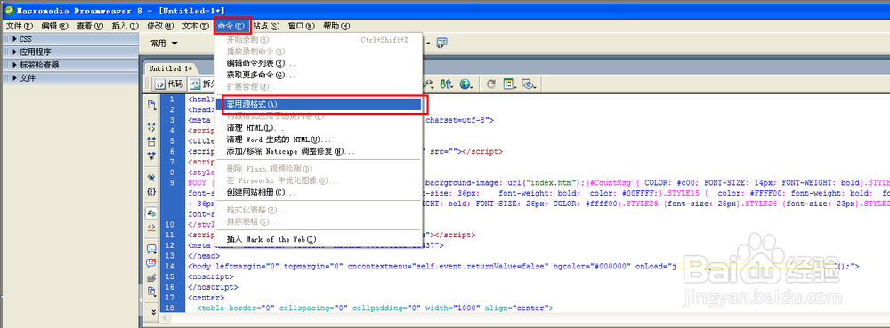Open the 文本(T) menu
This screenshot has width=890, height=328.
coord(196,26)
